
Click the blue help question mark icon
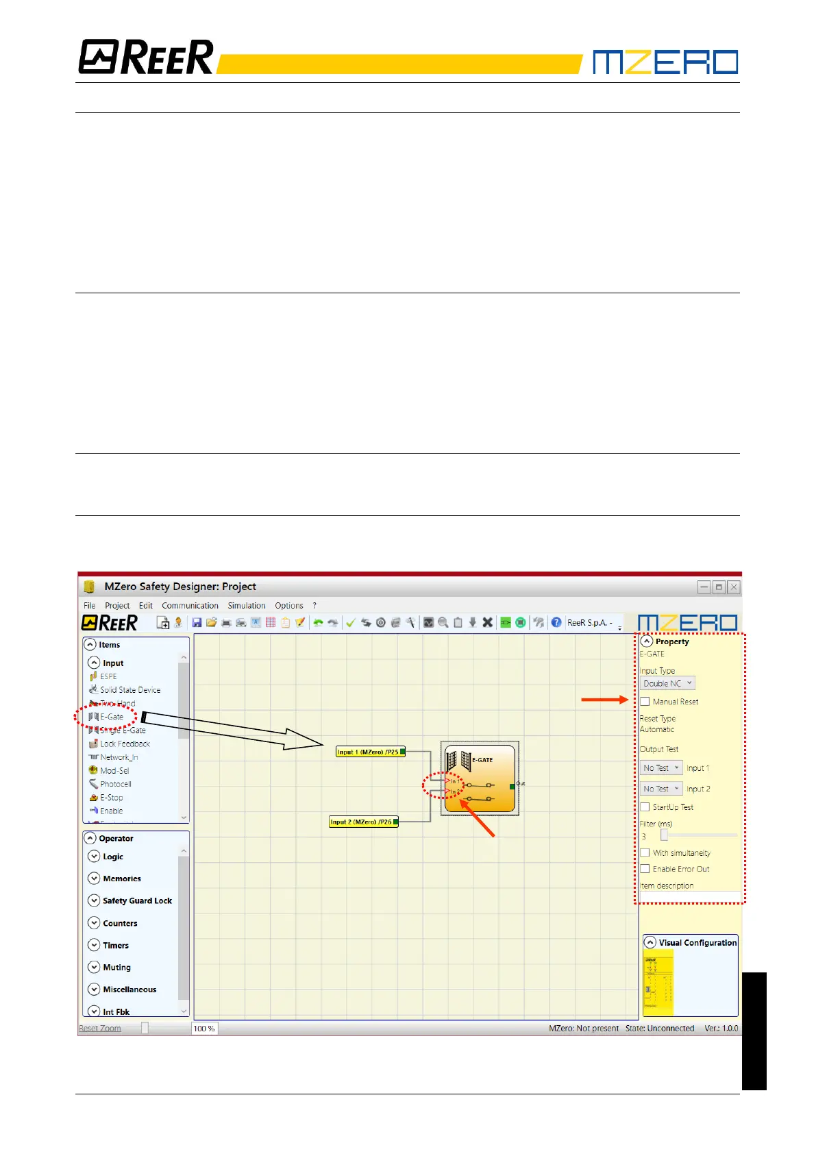coord(556,623)
